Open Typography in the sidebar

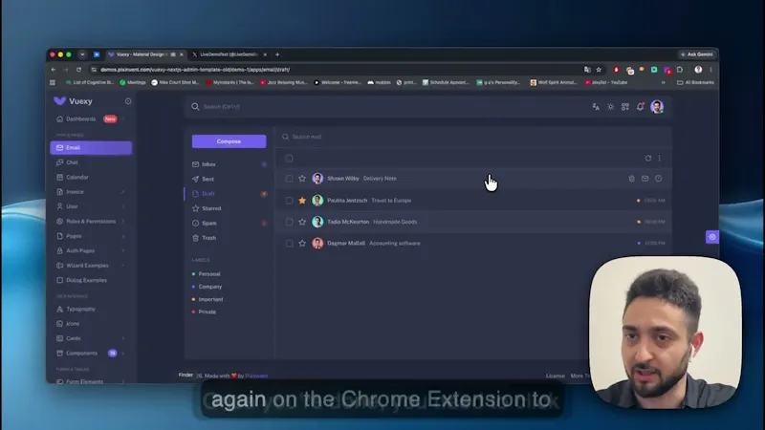click(91, 309)
